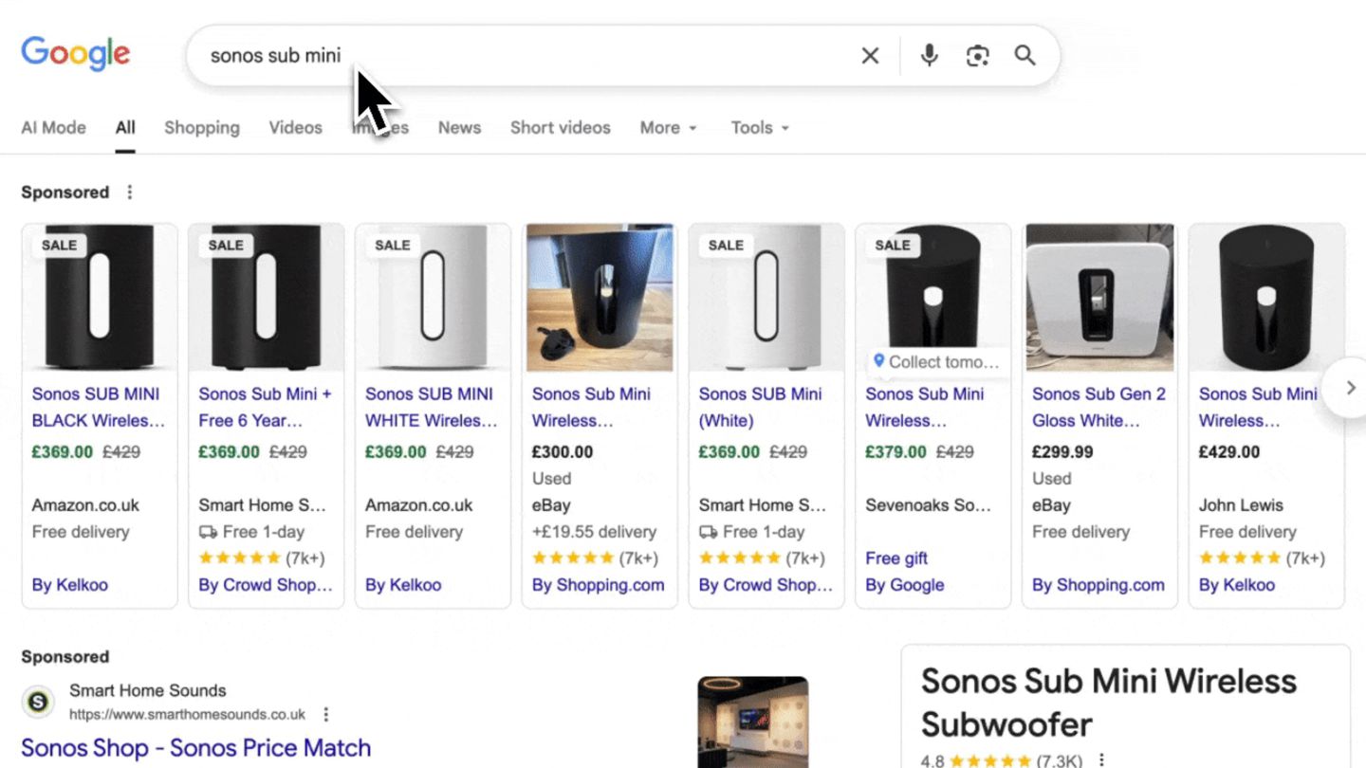Open three-dot menu beside smarthomesounds.co.uk URL

[x=326, y=714]
